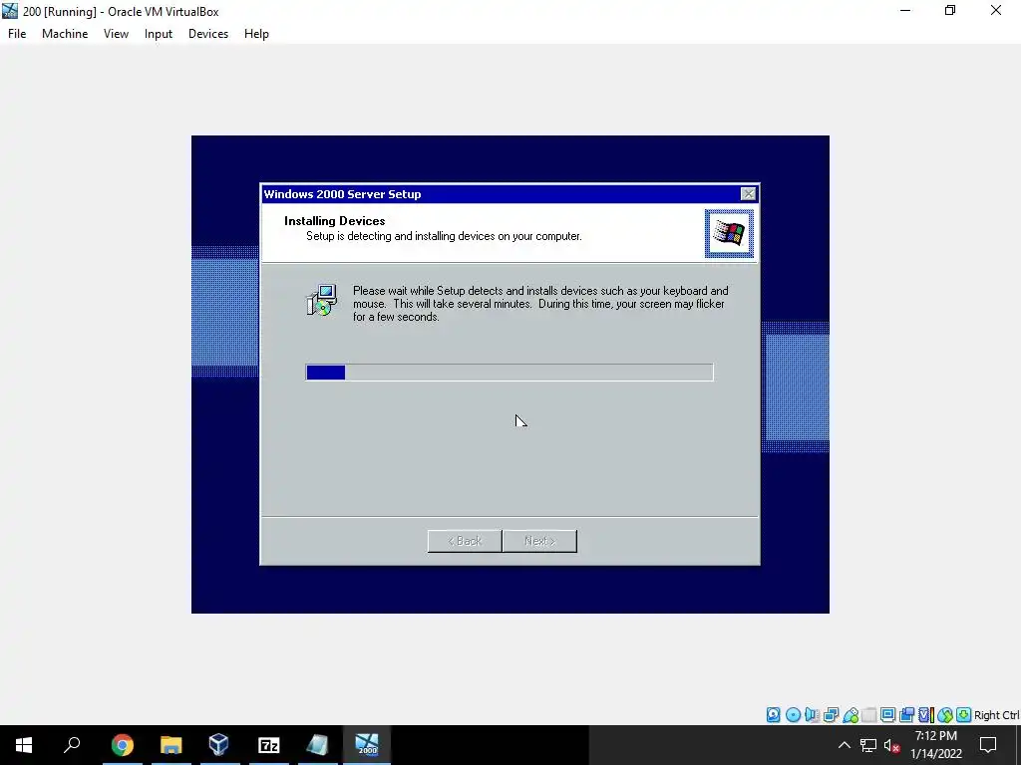Click the device installation progress bar
This screenshot has width=1021, height=765.
[510, 373]
